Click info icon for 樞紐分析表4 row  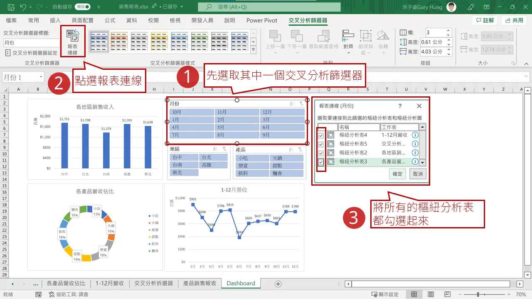pos(415,135)
